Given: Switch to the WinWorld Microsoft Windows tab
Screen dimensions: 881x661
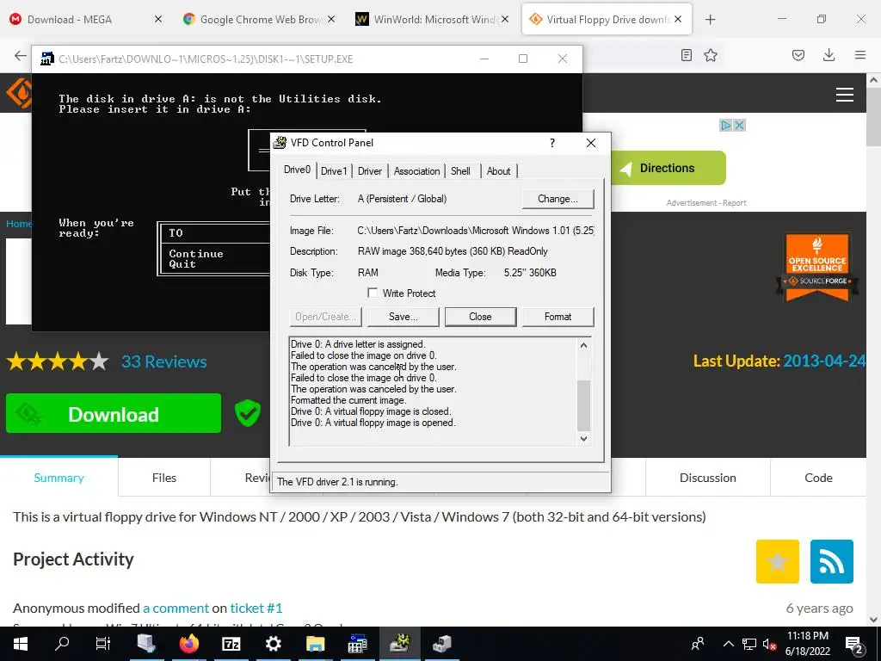Looking at the screenshot, I should tap(433, 20).
